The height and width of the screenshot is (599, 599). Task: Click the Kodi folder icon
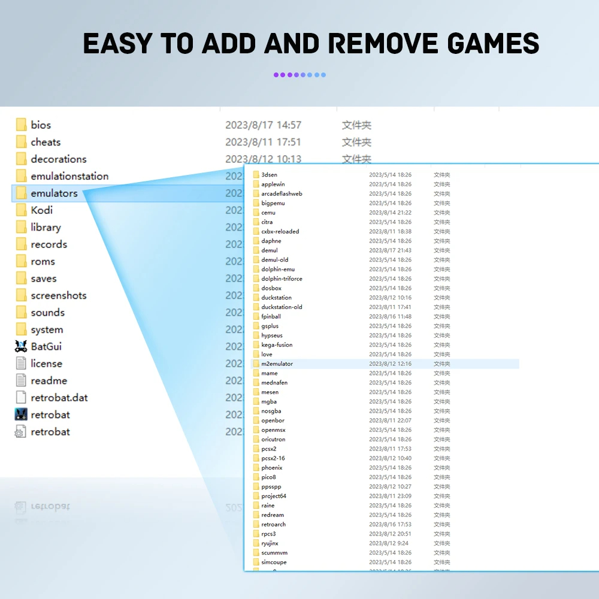tap(21, 210)
